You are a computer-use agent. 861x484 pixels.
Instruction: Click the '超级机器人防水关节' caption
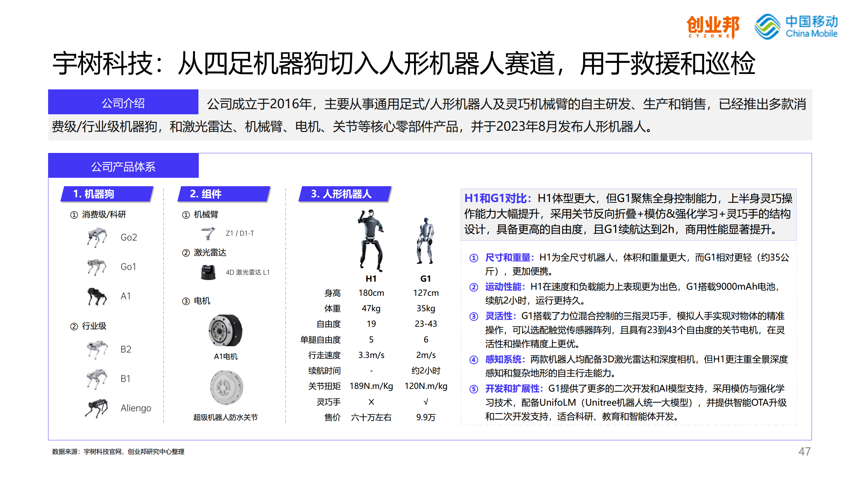click(225, 417)
